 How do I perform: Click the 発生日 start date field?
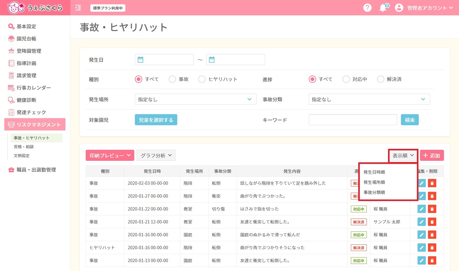coord(164,60)
